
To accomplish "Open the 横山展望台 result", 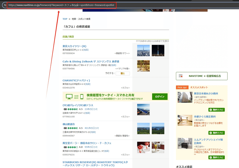I will coord(69,124).
